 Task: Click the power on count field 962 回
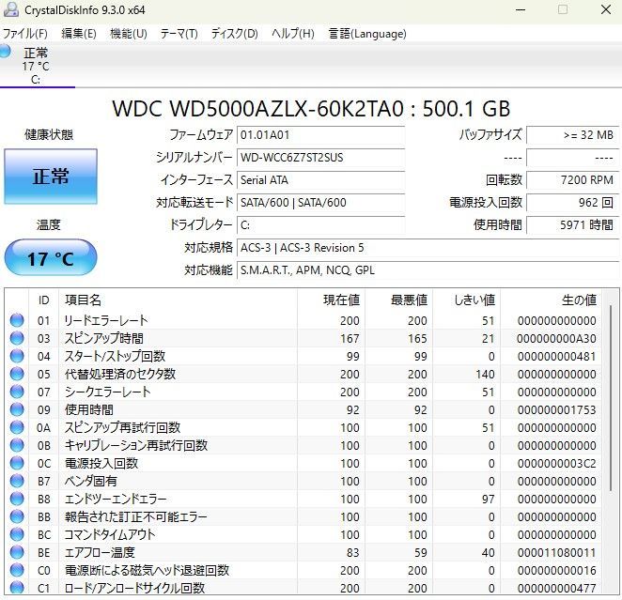click(x=573, y=203)
